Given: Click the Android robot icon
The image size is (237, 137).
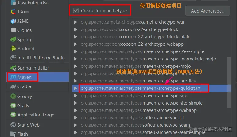Looking at the screenshot, I should point(13,49).
